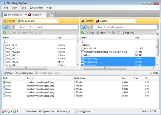Refresh the tweeton pane file list
Screen dimensions: 161x115
(x=82, y=33)
